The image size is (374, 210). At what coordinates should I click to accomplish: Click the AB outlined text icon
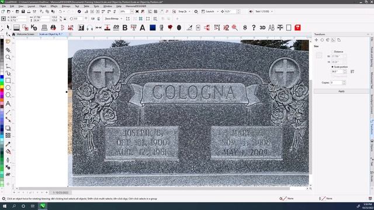tap(271, 27)
